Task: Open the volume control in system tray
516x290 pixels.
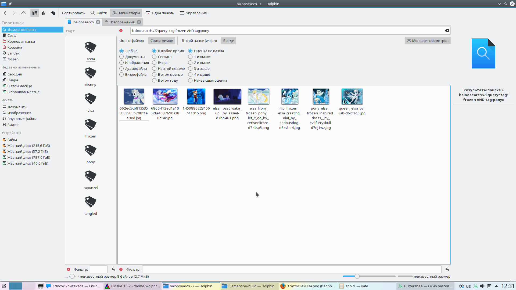Action: pos(482,286)
